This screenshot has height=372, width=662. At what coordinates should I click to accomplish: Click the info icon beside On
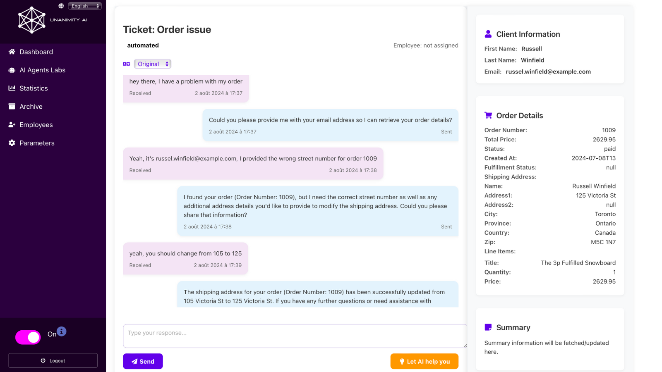[62, 331]
